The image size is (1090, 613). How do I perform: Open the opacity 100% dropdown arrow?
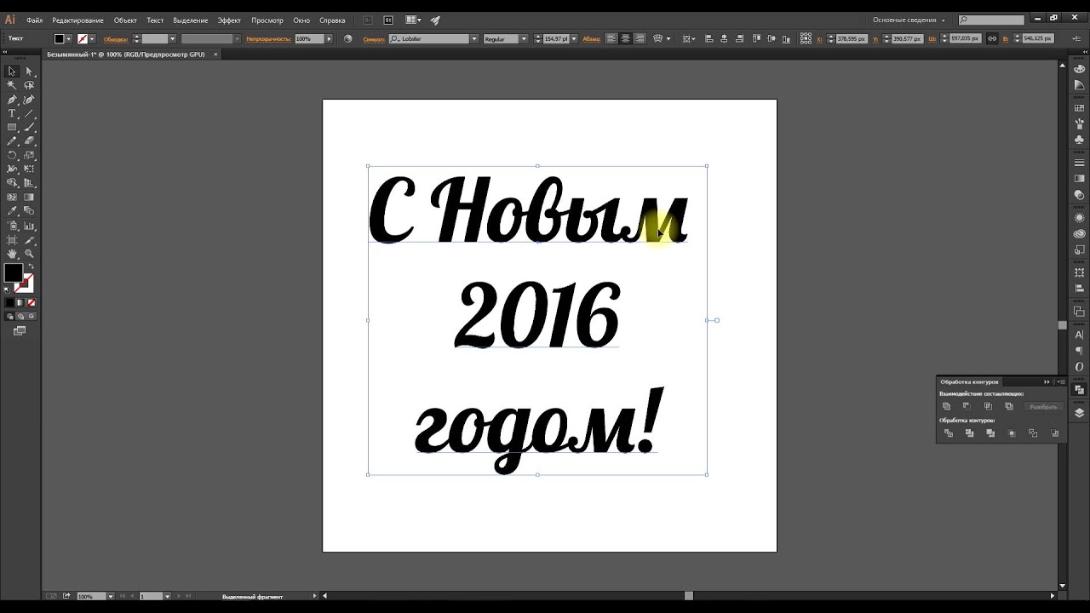click(330, 39)
